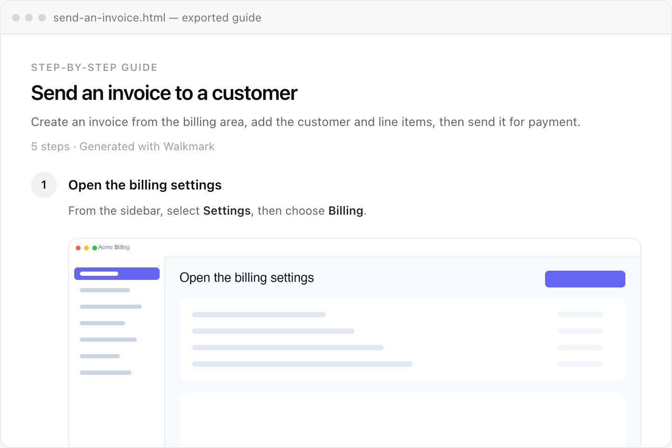Click the "Acme Billing" window title text

point(114,247)
